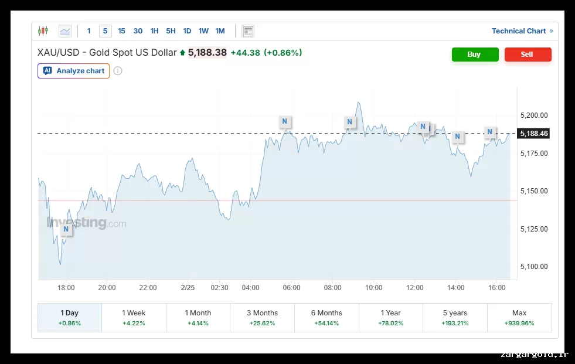Click the green Buy button
Screen dimensions: 575x364
pos(475,55)
